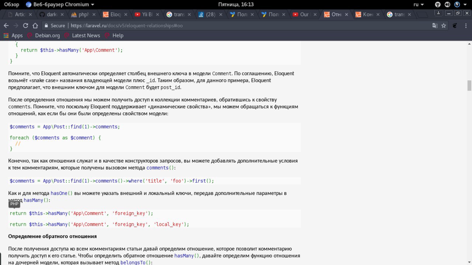Click hasMany() link after 'обратное отношение'

coord(187,256)
